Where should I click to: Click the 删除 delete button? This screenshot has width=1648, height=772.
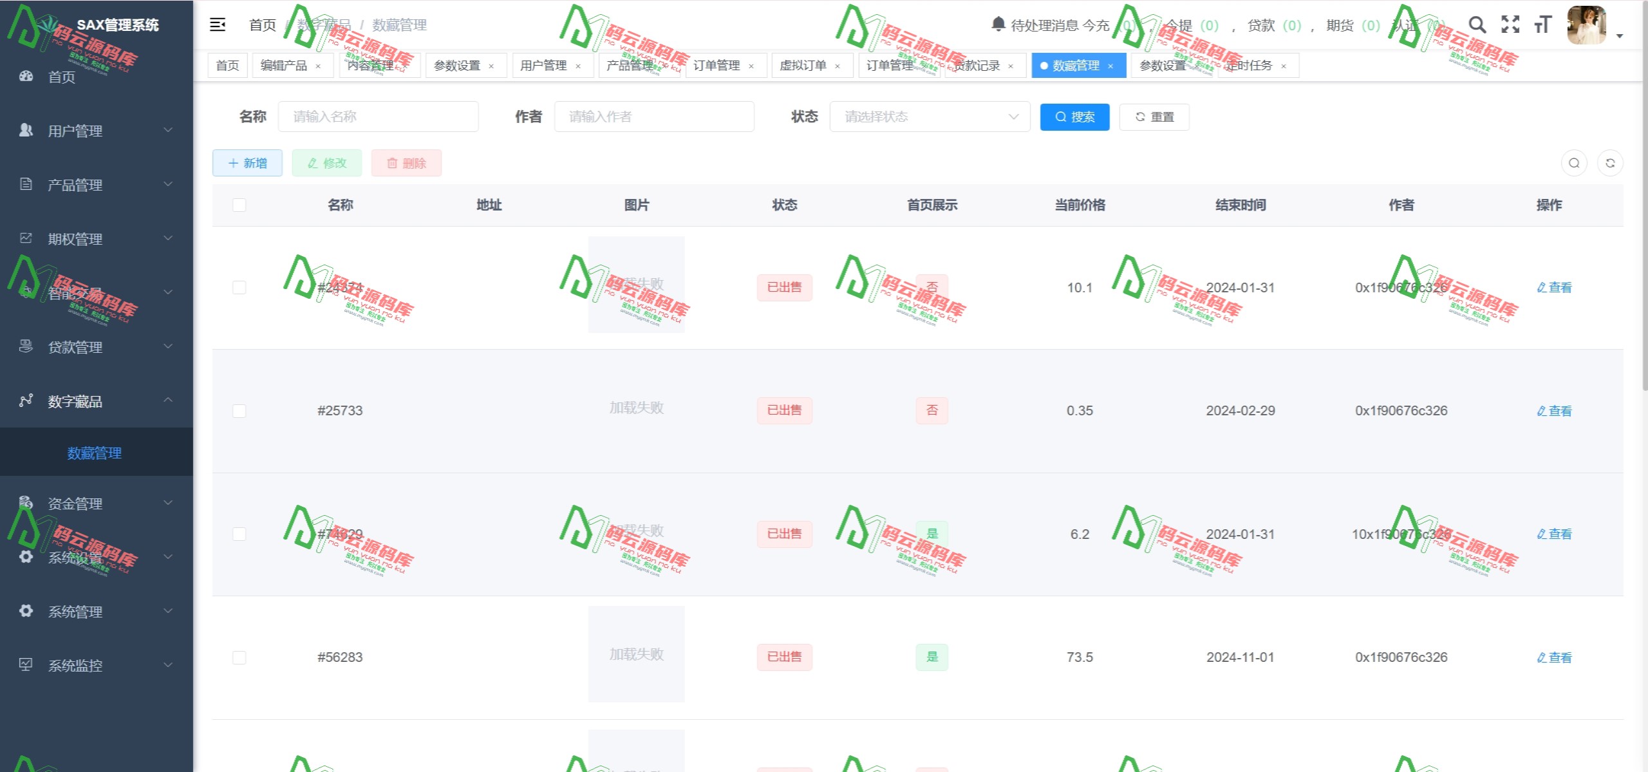pos(406,163)
